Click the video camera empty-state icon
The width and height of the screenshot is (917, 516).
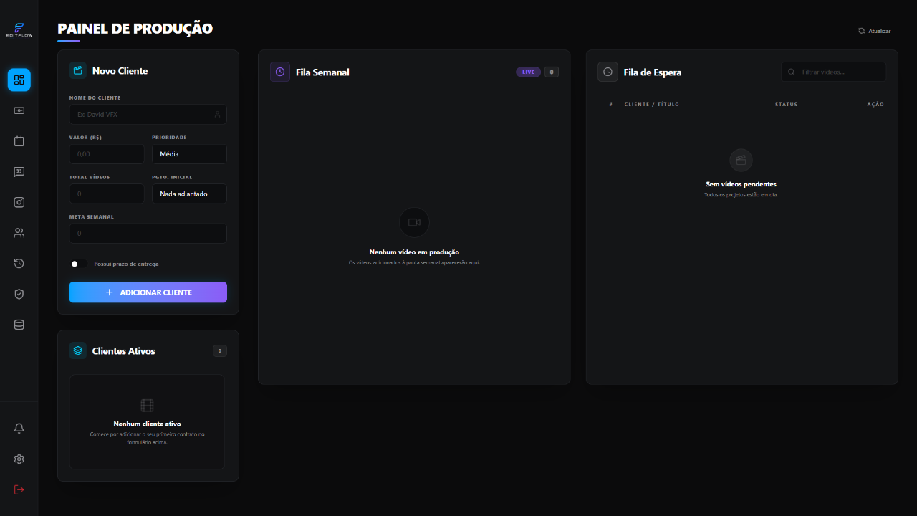pyautogui.click(x=414, y=222)
